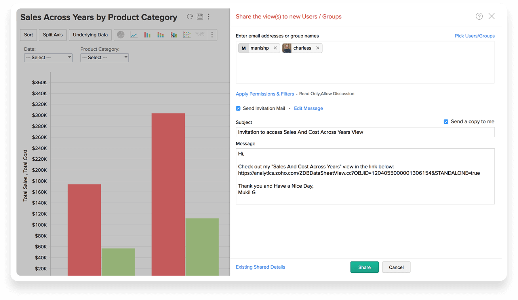The height and width of the screenshot is (300, 518).
Task: Open more chart types three-dot menu
Action: tap(212, 35)
